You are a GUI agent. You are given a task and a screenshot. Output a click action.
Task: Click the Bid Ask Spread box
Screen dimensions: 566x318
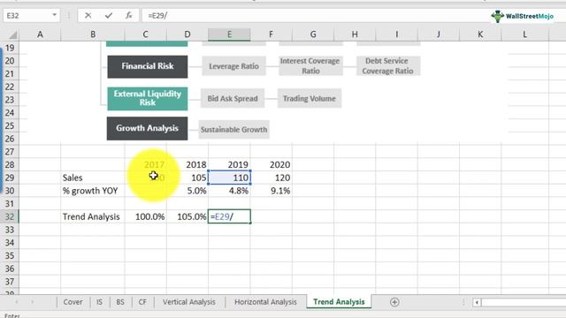233,98
